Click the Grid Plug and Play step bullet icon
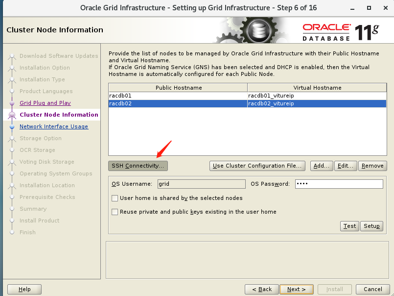 point(12,103)
